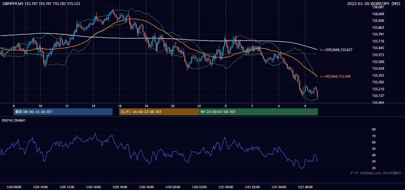Image resolution: width=405 pixels, height=190 pixels.
Task: Click RSI scale level 20
Action: coord(374,168)
